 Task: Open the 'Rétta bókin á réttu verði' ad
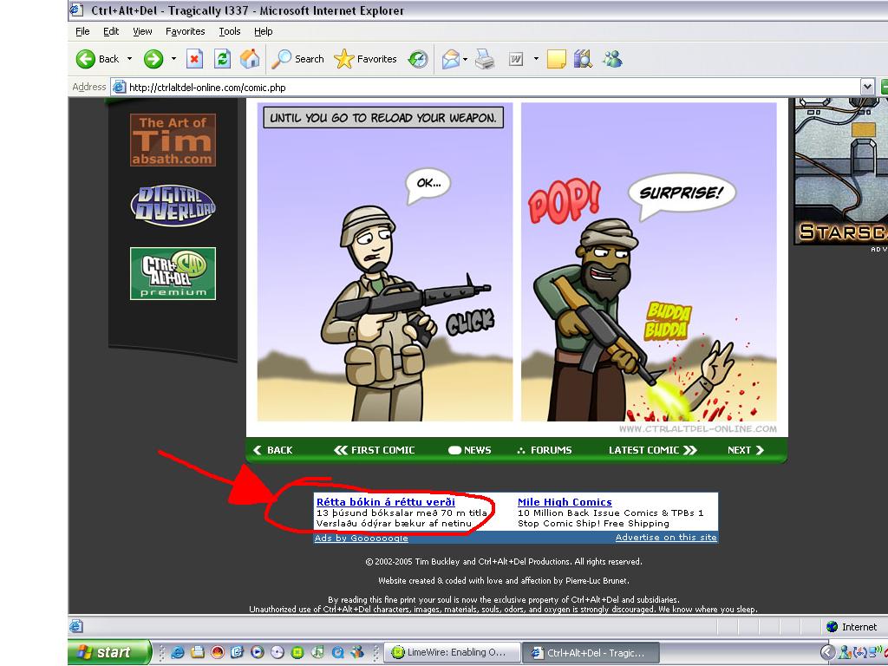pyautogui.click(x=386, y=502)
